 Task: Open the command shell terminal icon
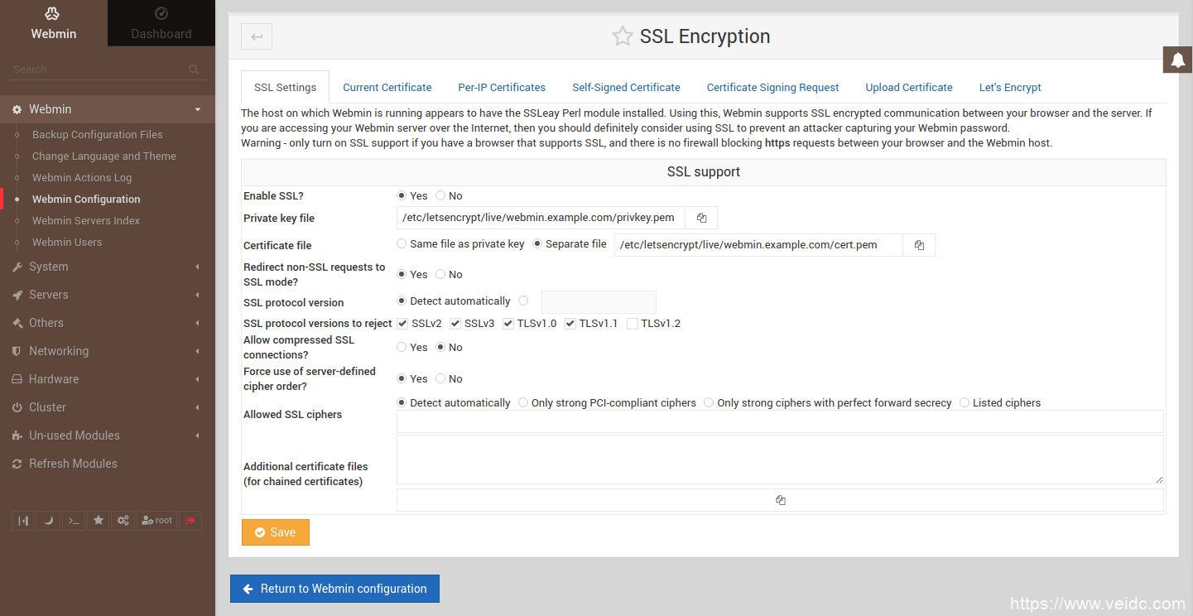pos(74,521)
